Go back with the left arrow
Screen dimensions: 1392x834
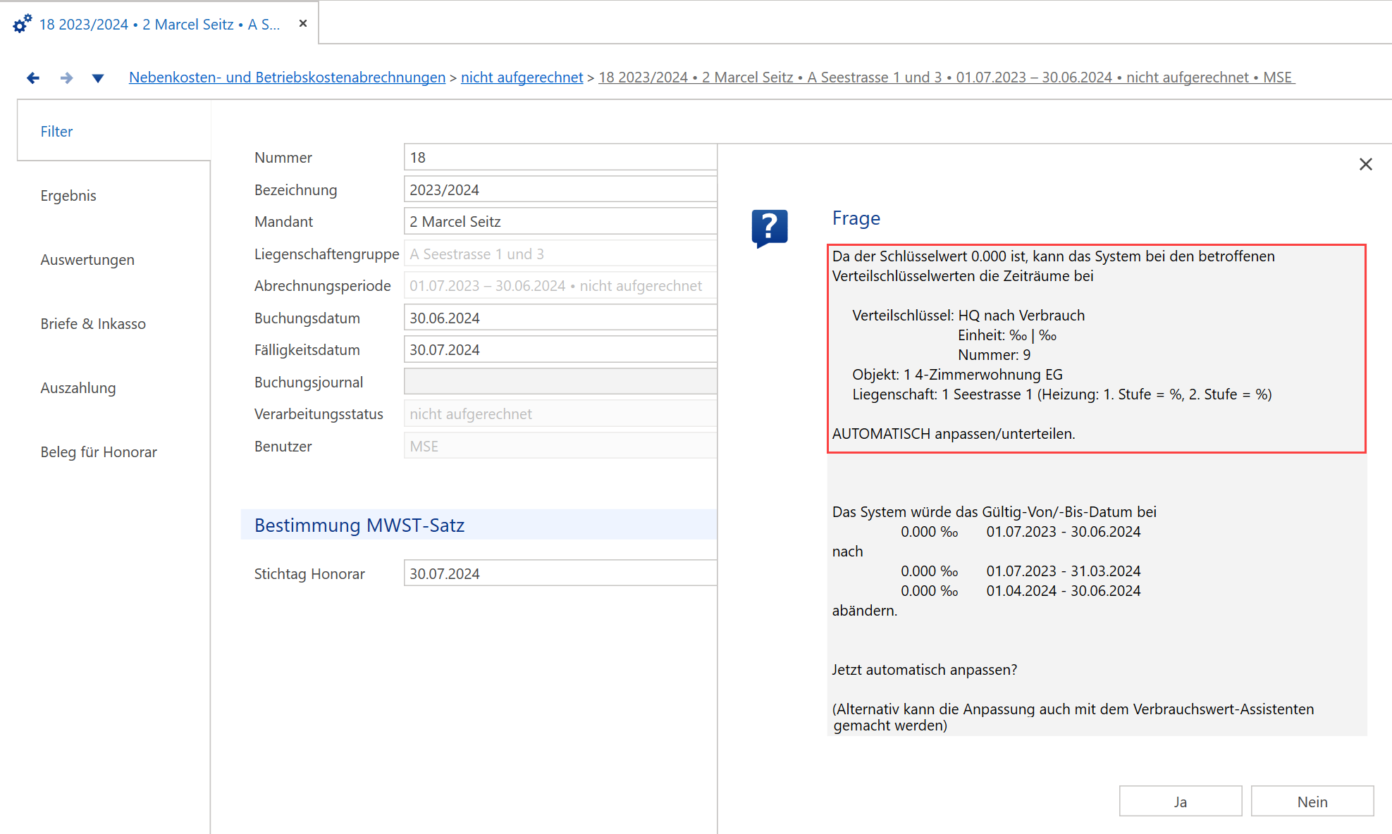[x=32, y=77]
